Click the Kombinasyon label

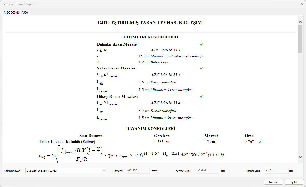[13, 171]
